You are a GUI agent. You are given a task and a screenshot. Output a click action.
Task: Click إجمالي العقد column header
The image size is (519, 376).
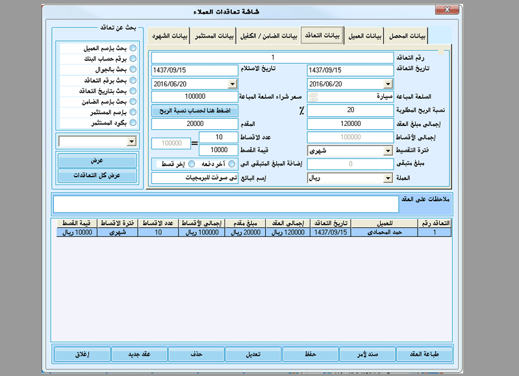(288, 223)
